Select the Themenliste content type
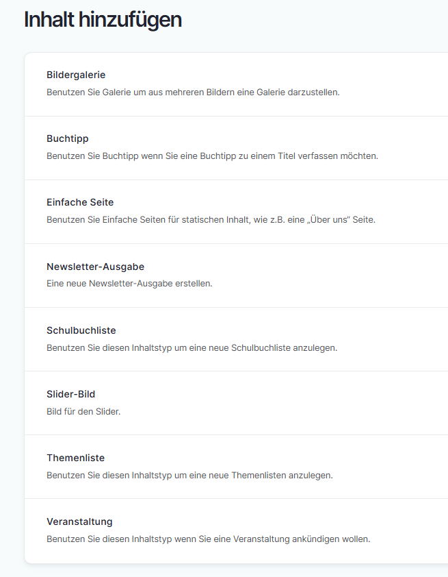This screenshot has width=448, height=577. pos(75,458)
